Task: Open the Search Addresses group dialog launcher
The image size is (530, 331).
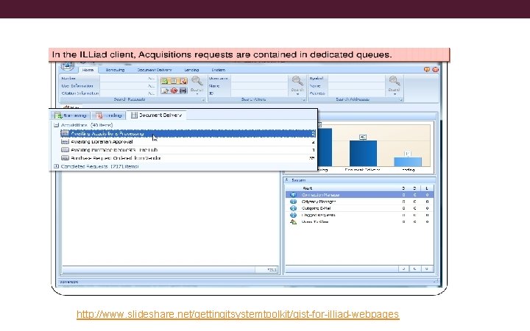Action: [x=400, y=99]
